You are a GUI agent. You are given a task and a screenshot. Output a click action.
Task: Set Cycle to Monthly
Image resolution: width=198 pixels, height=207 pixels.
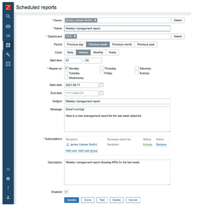click(x=98, y=52)
